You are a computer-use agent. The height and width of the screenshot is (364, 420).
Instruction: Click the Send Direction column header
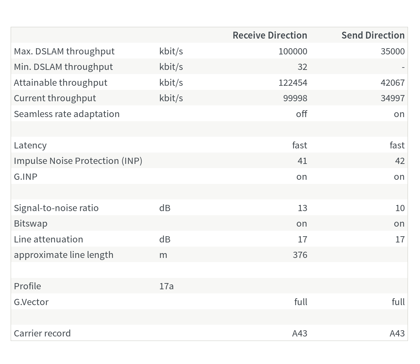pyautogui.click(x=373, y=35)
